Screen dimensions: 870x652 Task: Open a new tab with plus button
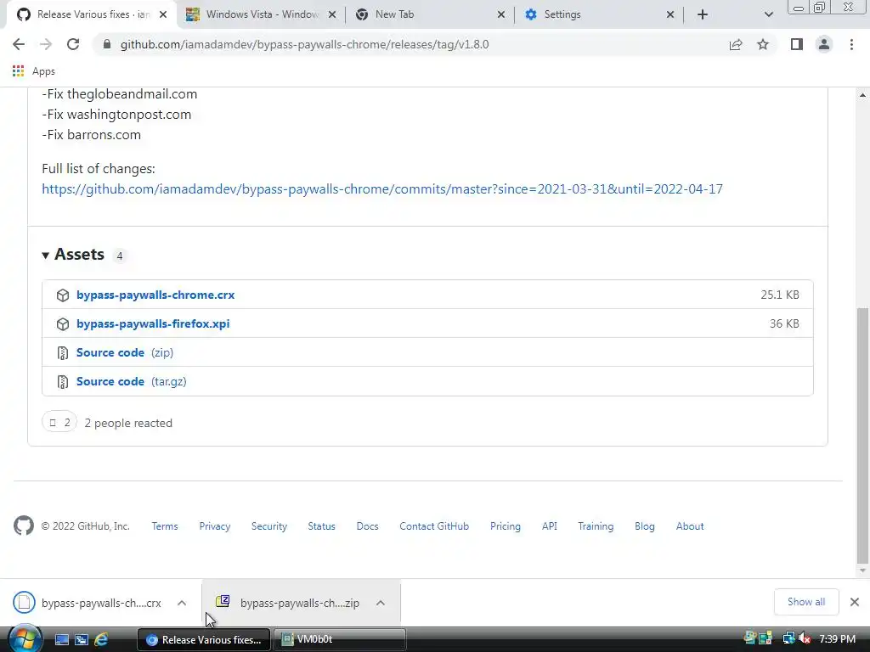pos(703,14)
